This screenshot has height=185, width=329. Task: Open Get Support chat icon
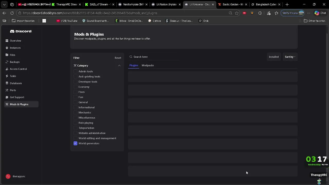(x=7, y=97)
